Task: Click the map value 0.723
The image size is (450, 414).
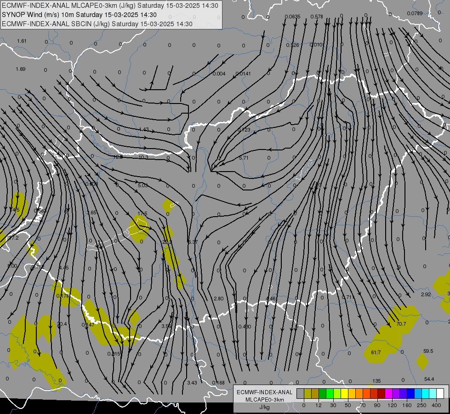Action: point(244,130)
